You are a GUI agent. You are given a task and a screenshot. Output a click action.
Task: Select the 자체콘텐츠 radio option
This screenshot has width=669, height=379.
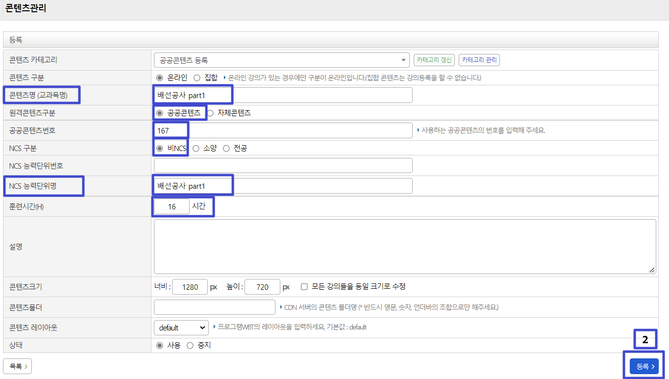210,113
